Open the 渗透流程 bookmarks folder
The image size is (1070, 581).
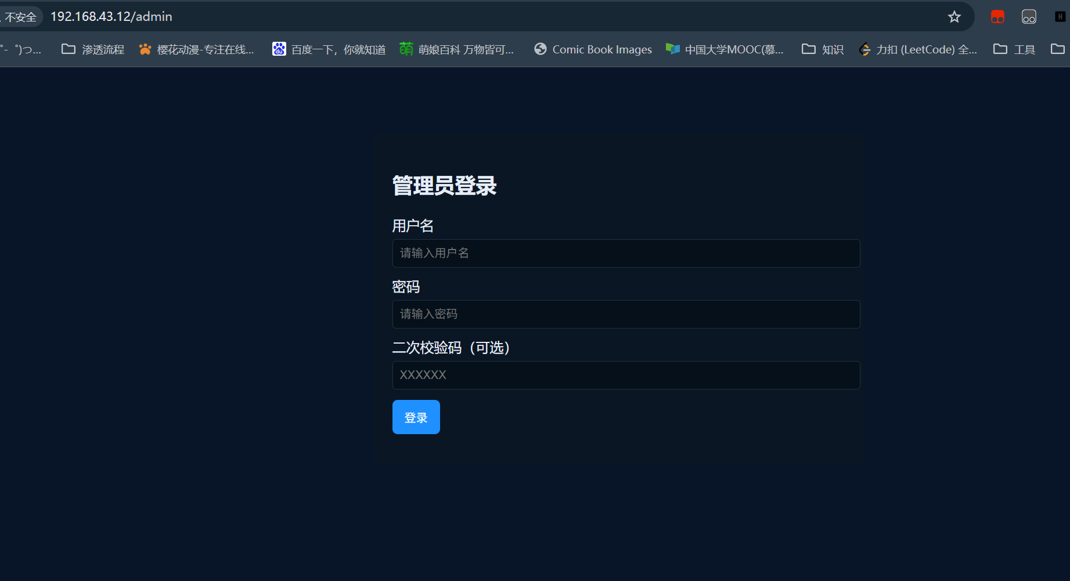[x=93, y=49]
